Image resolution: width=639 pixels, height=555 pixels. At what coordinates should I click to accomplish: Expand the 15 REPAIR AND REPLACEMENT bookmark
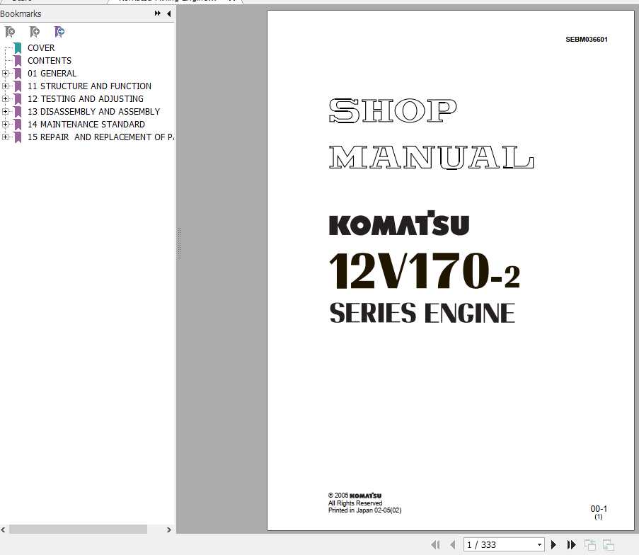point(5,137)
